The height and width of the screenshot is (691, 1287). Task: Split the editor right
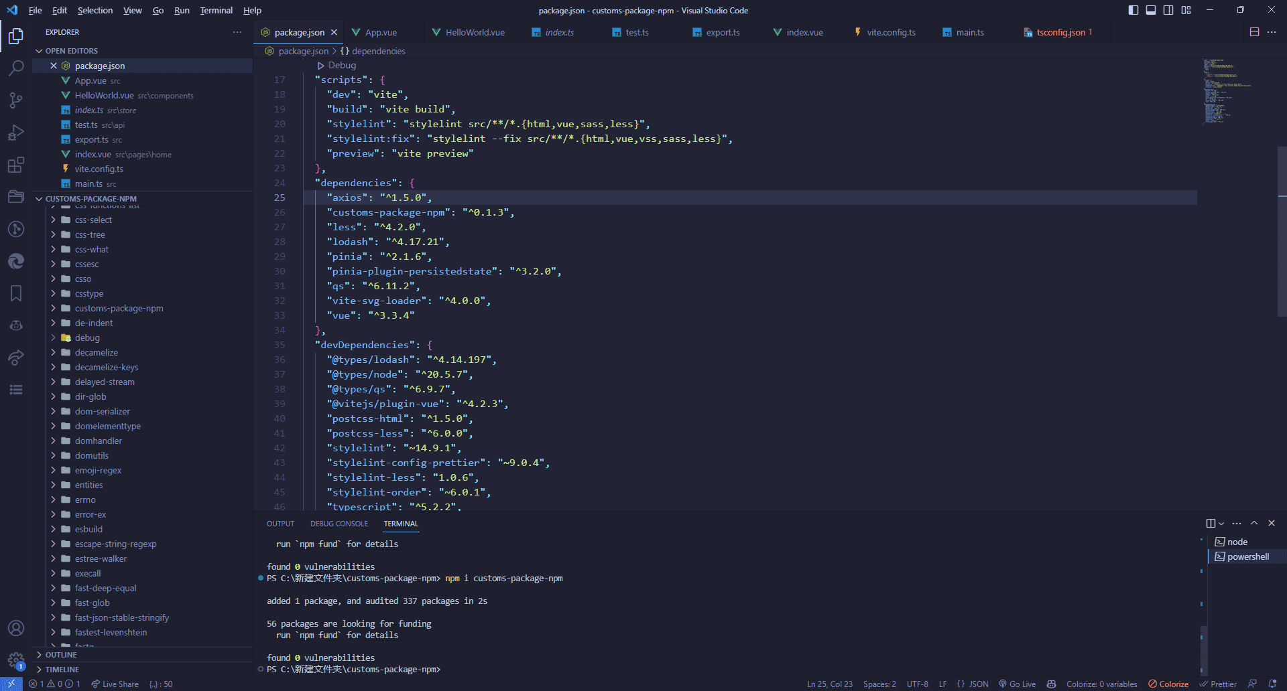point(1254,32)
